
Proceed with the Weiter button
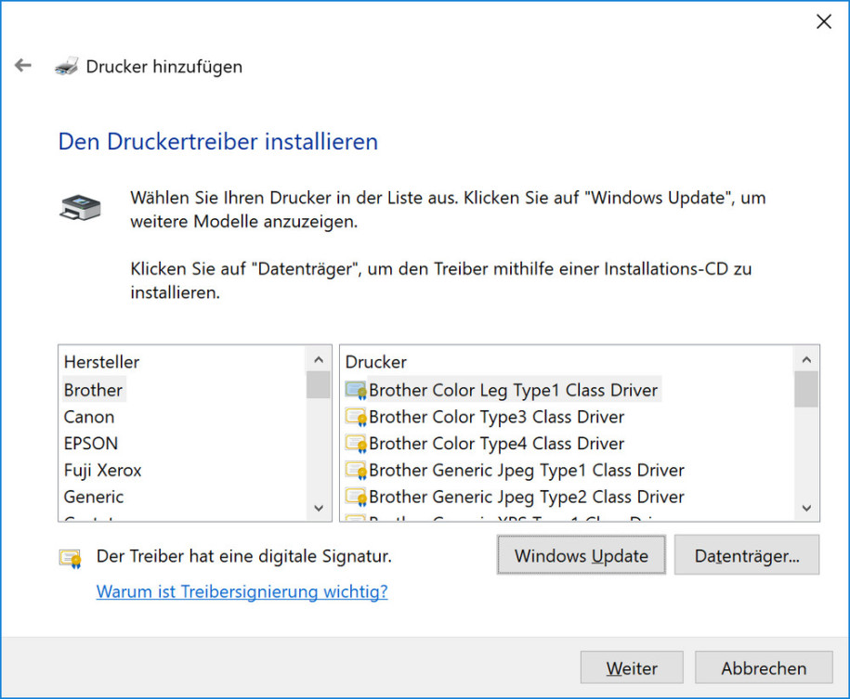[x=632, y=667]
